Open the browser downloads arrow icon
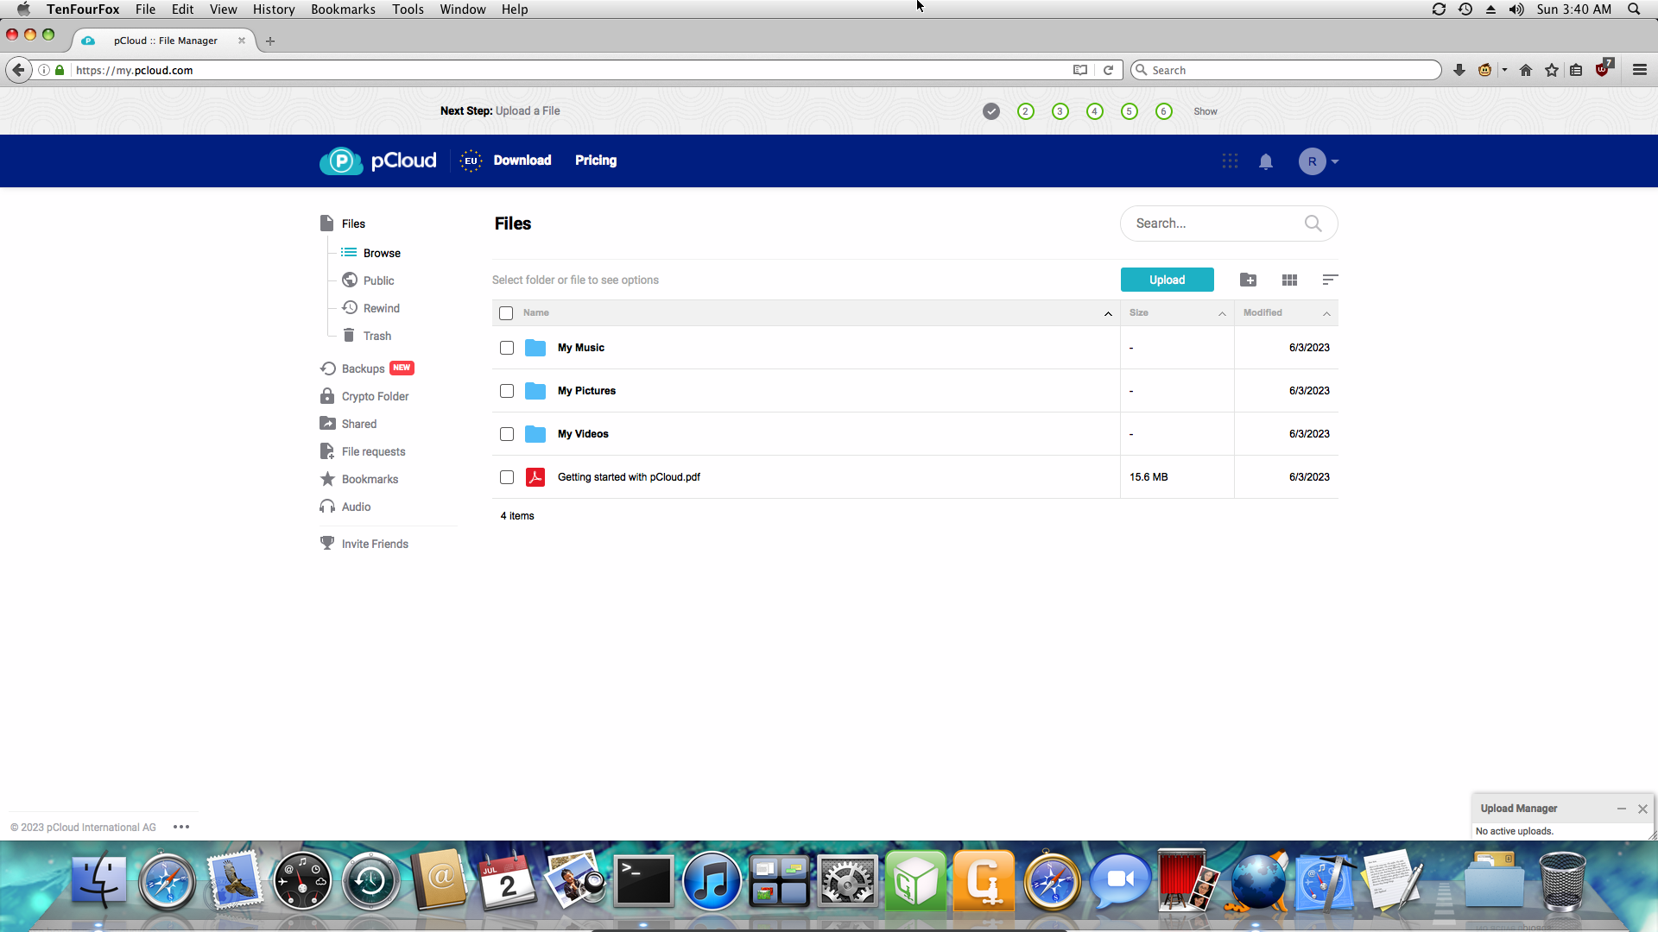The width and height of the screenshot is (1658, 932). 1459,70
